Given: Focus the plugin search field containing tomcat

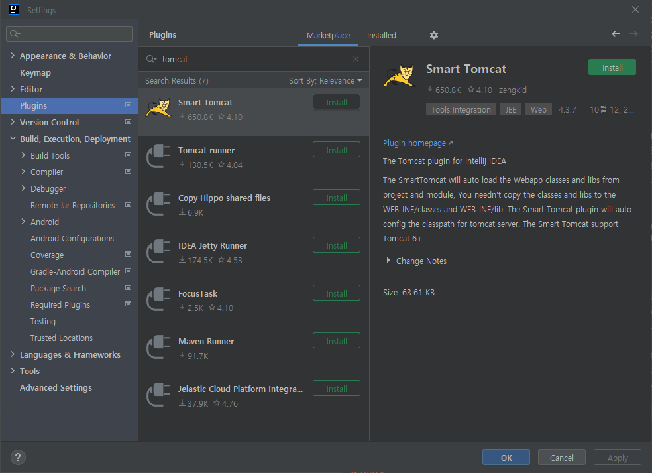Looking at the screenshot, I should 254,59.
